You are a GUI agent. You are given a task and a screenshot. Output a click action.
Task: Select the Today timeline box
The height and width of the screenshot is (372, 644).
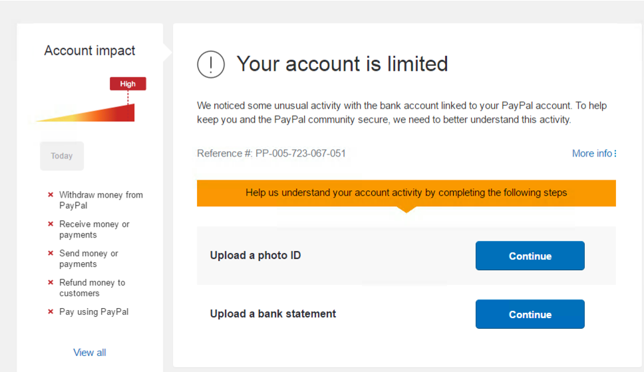62,156
